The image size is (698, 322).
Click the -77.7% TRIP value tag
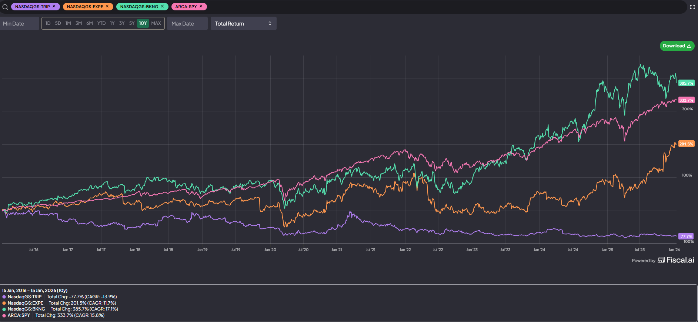686,237
